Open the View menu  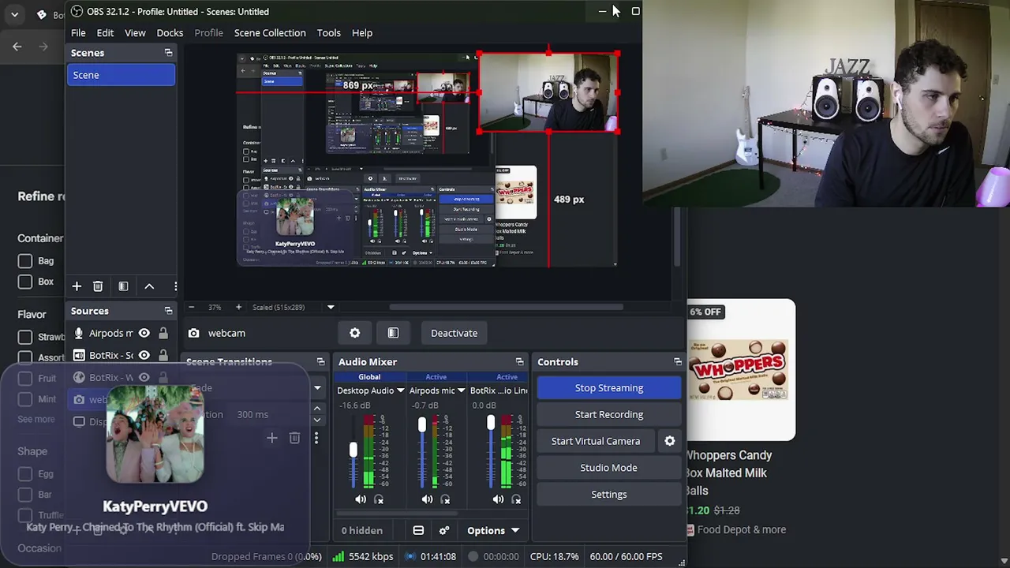(135, 32)
